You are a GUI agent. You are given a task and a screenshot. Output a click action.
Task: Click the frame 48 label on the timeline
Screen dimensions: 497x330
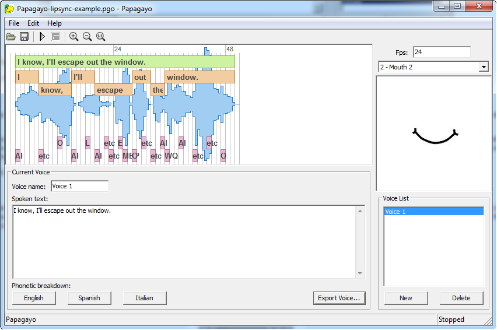point(230,49)
